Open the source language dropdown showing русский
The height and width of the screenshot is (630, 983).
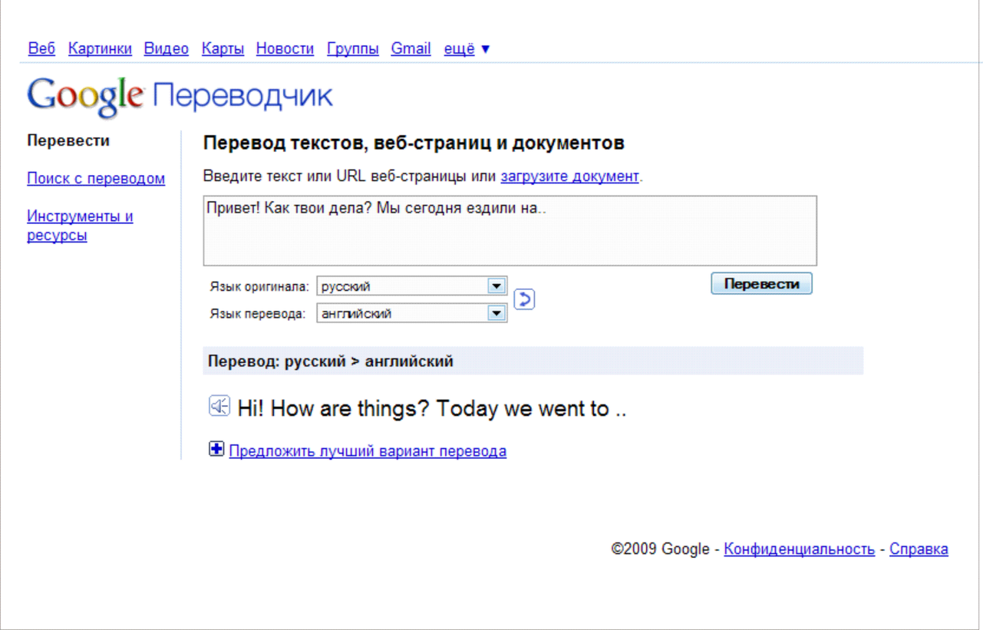pos(412,286)
